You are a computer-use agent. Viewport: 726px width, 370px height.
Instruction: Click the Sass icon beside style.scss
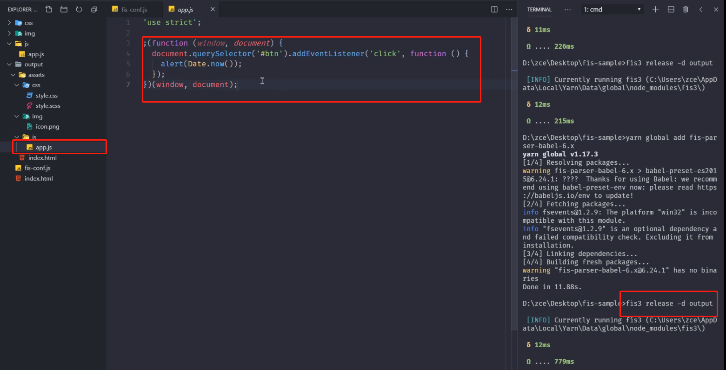[x=30, y=106]
